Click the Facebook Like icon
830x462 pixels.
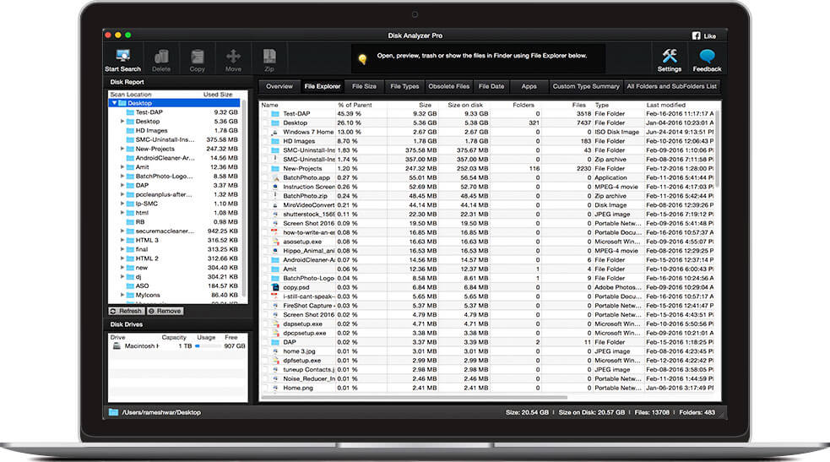coord(696,36)
